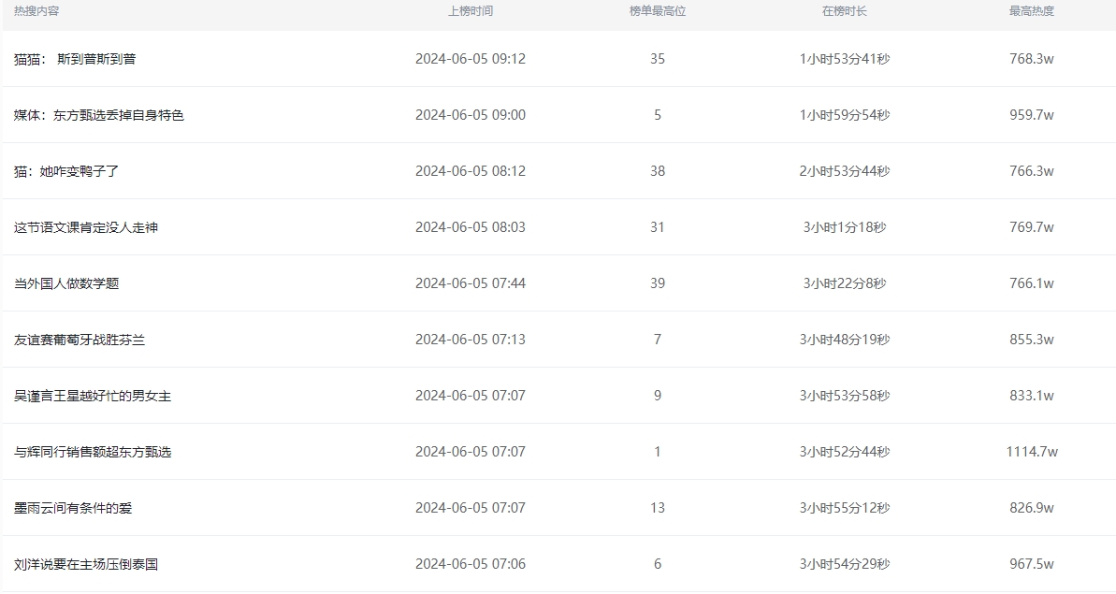Screen dimensions: 1116x594
Task: Click peak rank 5 in the 媒体 row
Action: coord(658,115)
